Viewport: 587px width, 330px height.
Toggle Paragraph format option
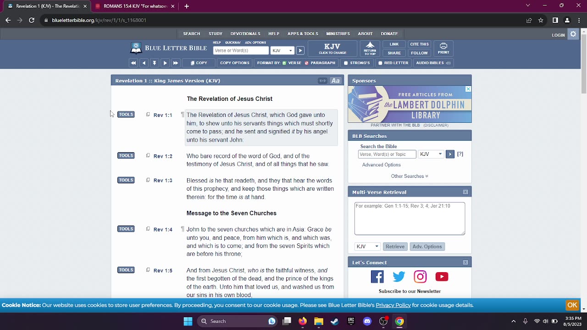pyautogui.click(x=320, y=63)
